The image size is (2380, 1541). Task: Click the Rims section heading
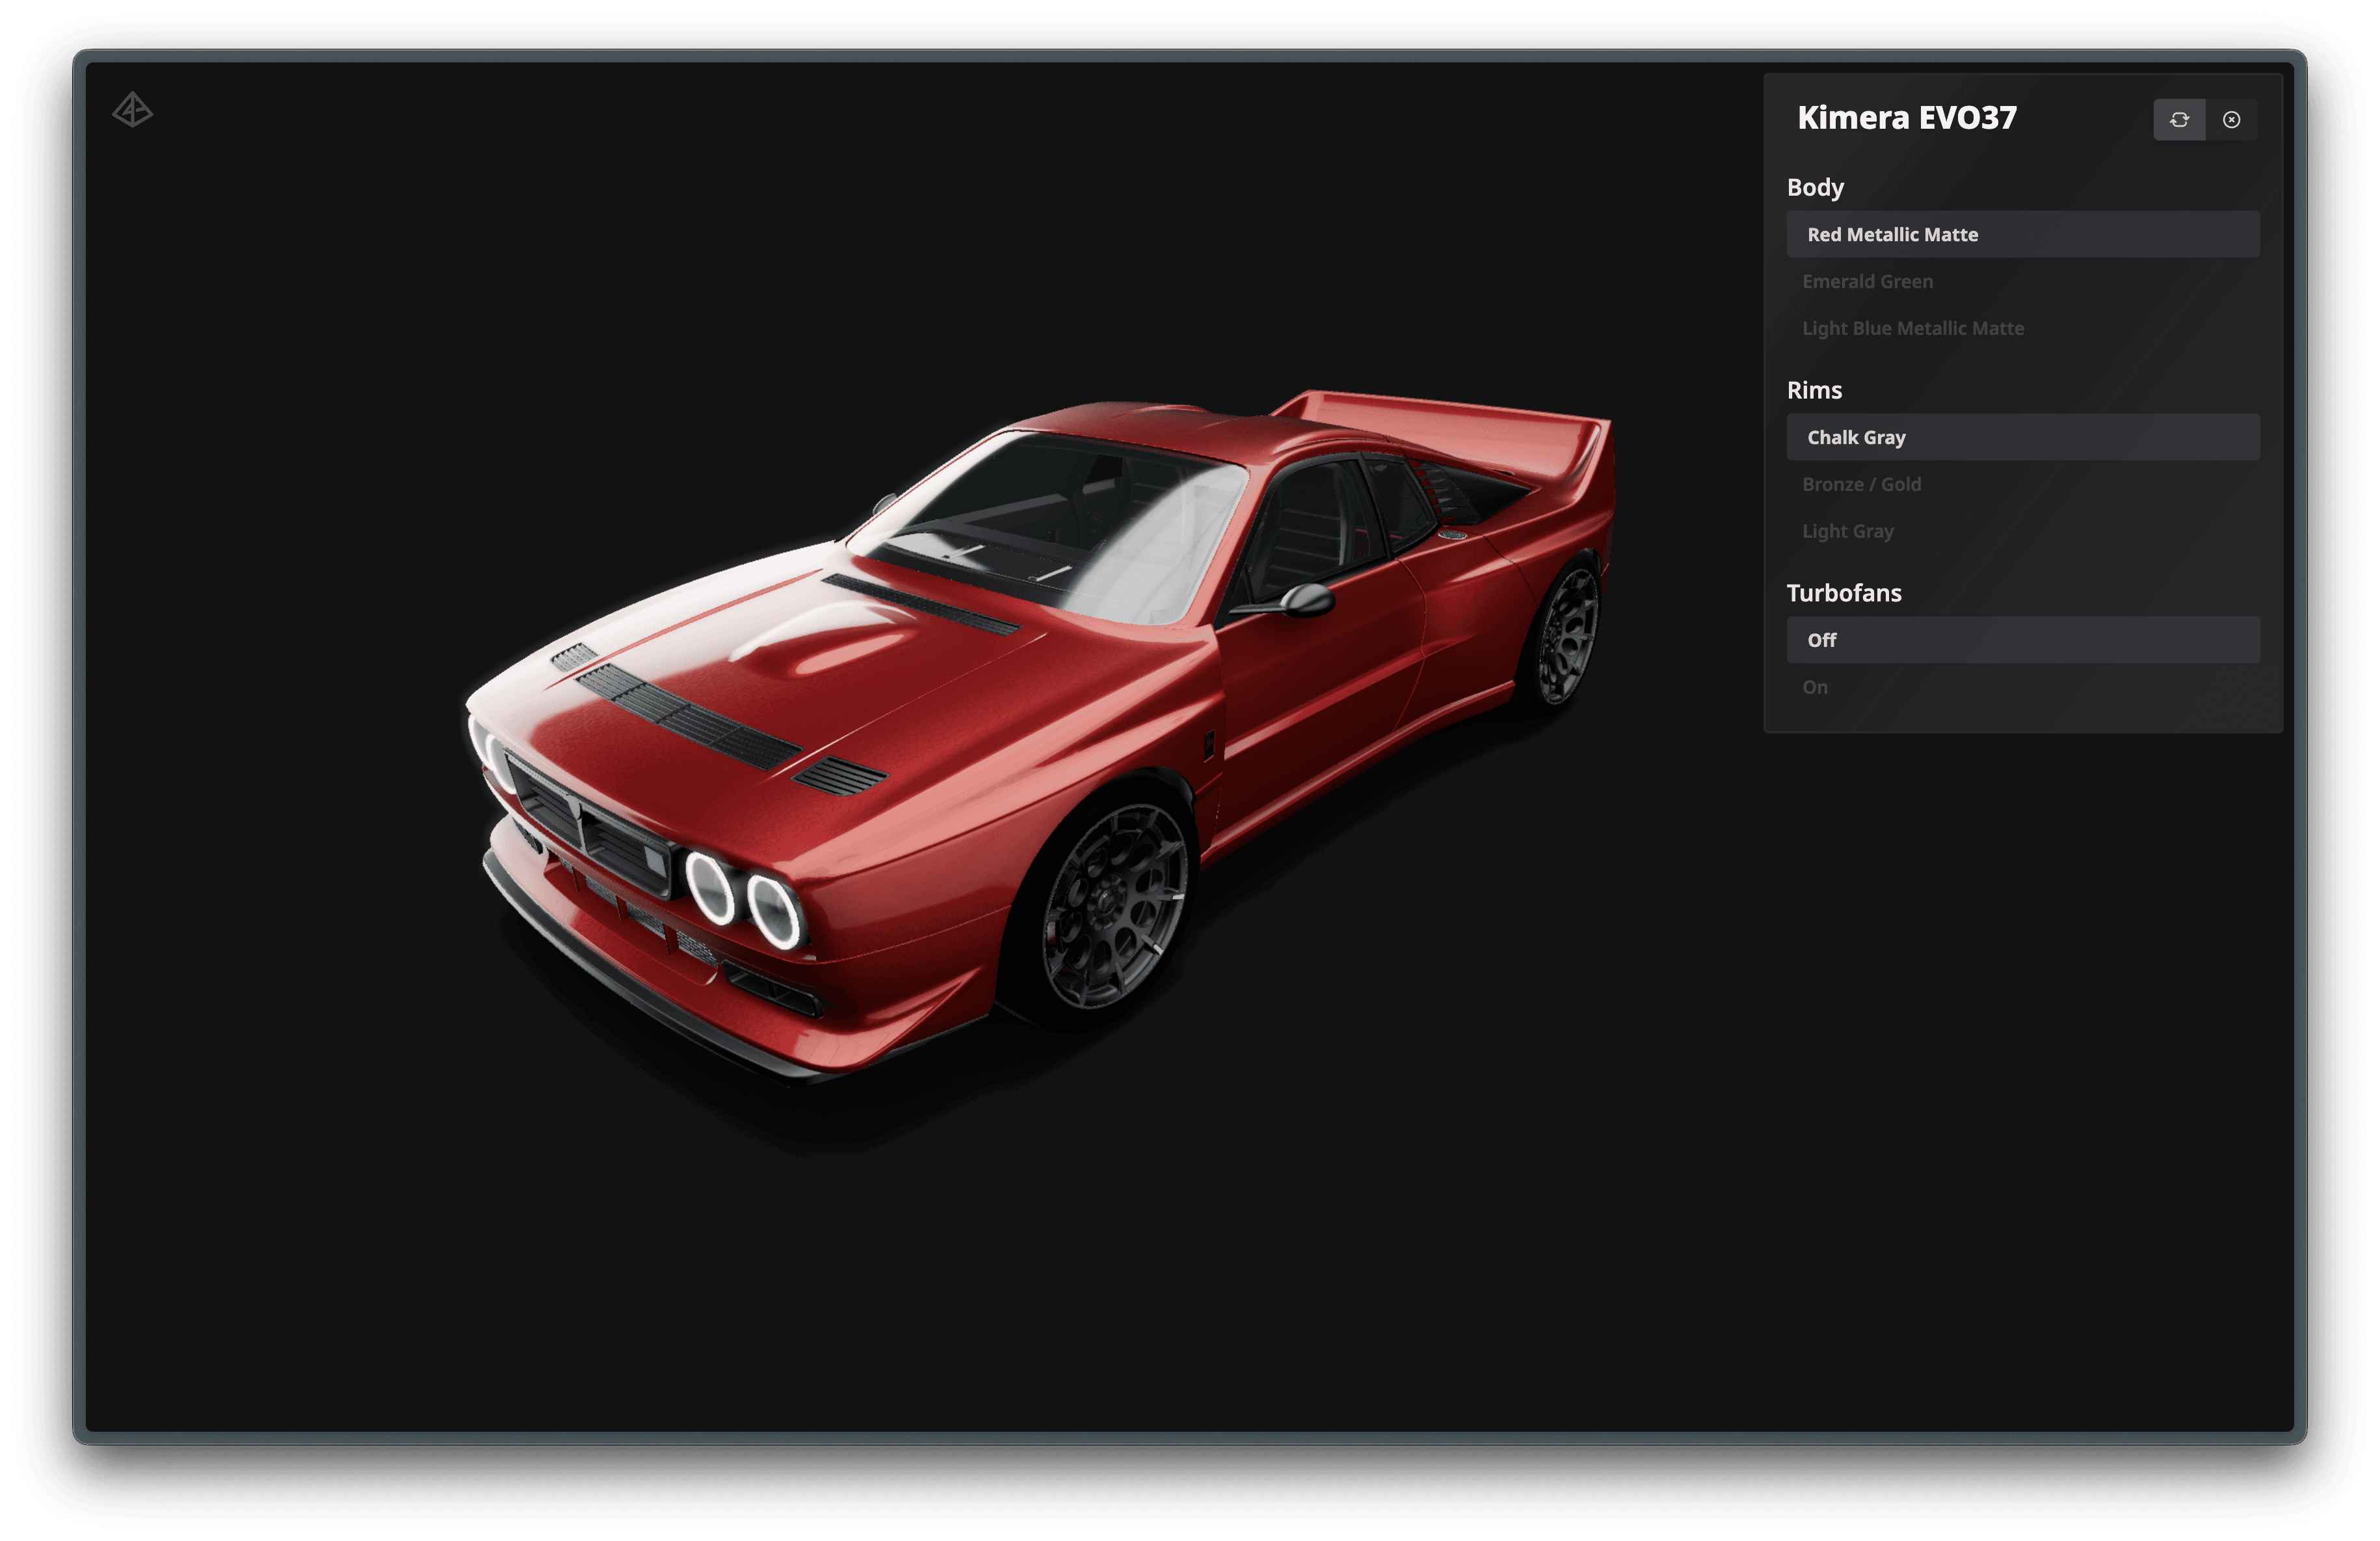[1814, 390]
